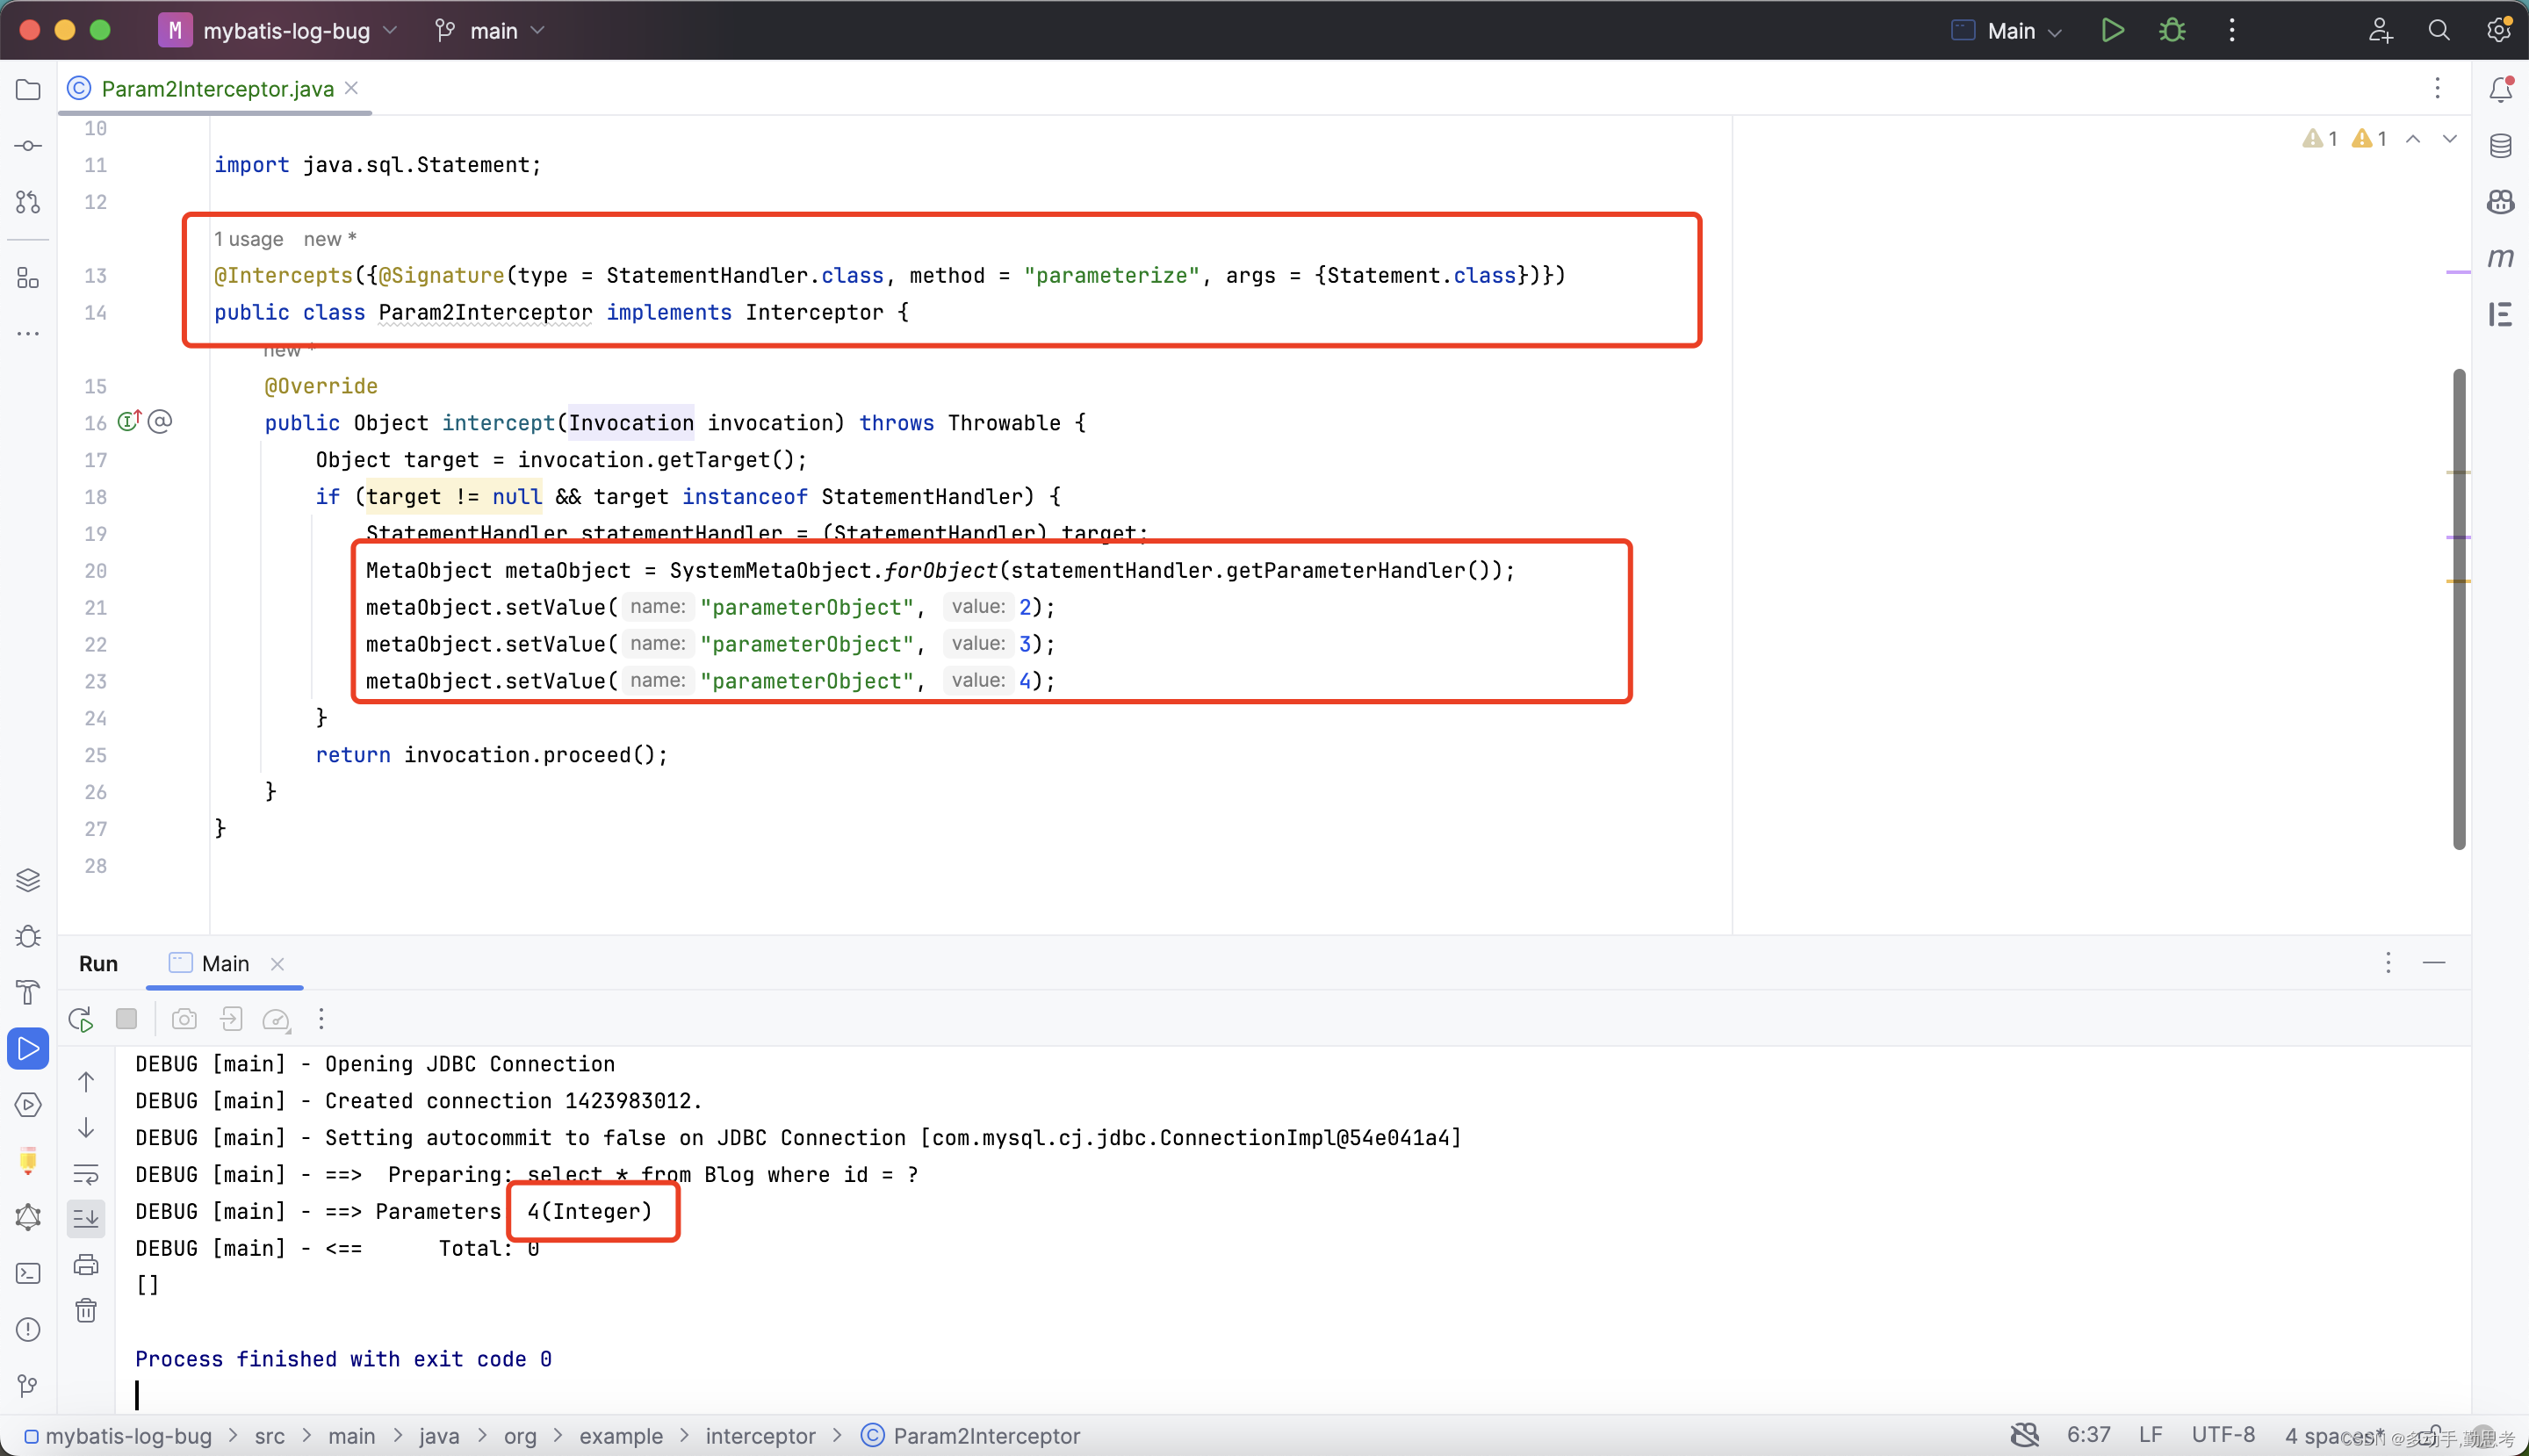Viewport: 2529px width, 1456px height.
Task: Close the Main run tab
Action: pos(278,964)
